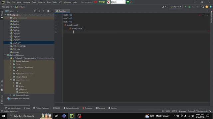Click CRLF line separator in status bar
213x119 pixels.
(x=168, y=111)
